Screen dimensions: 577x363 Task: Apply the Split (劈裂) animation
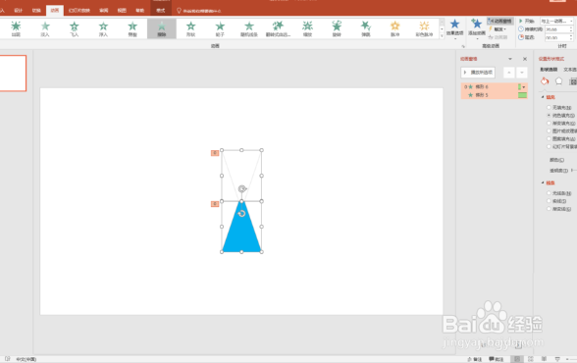[132, 28]
